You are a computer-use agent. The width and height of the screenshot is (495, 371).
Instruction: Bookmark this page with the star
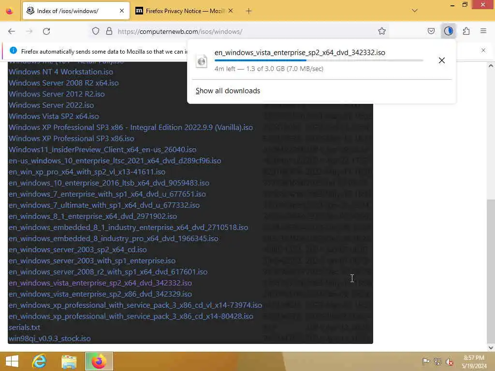pyautogui.click(x=382, y=31)
